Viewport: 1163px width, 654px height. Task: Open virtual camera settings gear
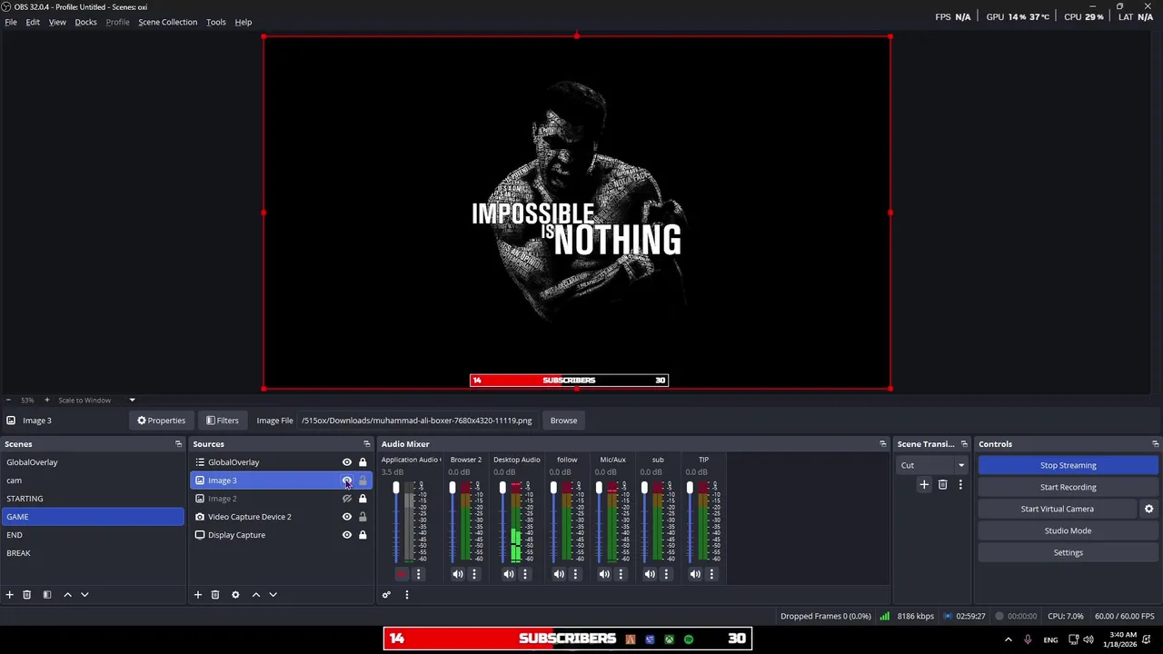tap(1148, 509)
